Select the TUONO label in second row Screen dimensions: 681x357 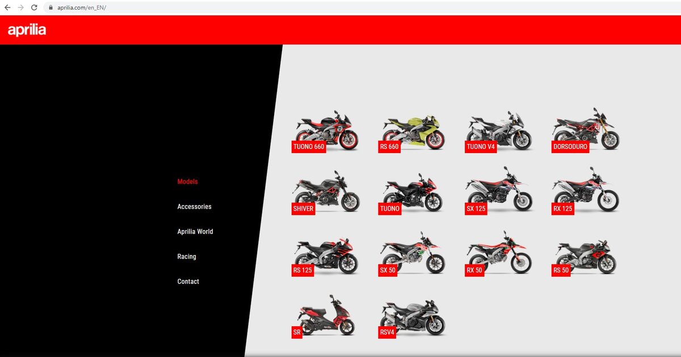390,209
